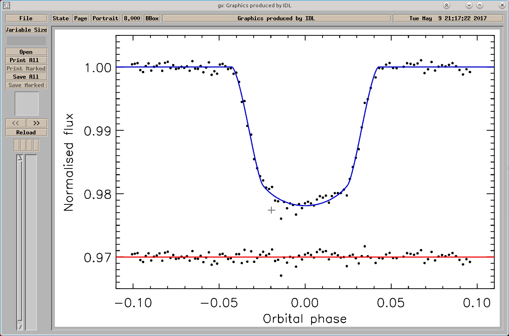
Task: Click Print All
Action: coord(26,60)
